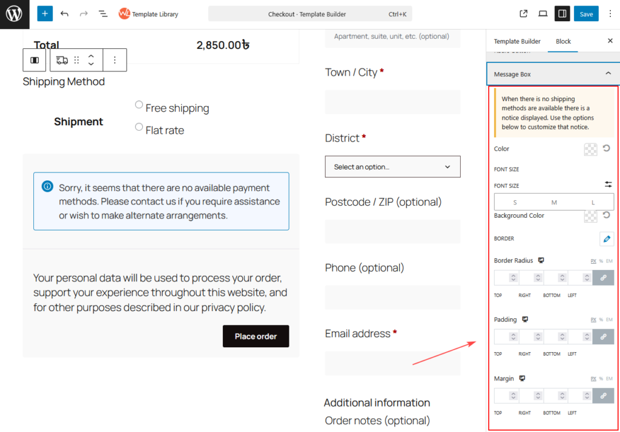Click the Border edit pencil icon

click(606, 239)
